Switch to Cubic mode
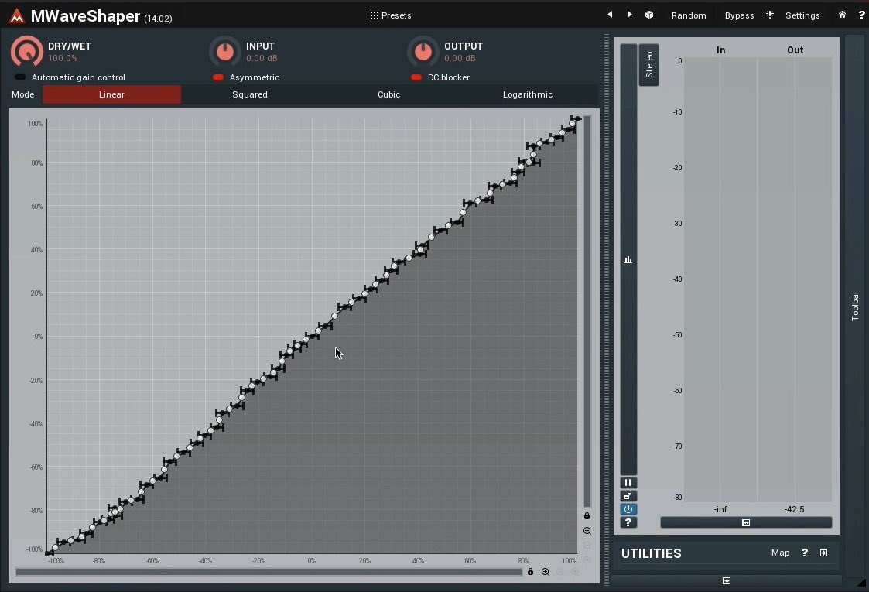Viewport: 869px width, 592px height. (388, 94)
